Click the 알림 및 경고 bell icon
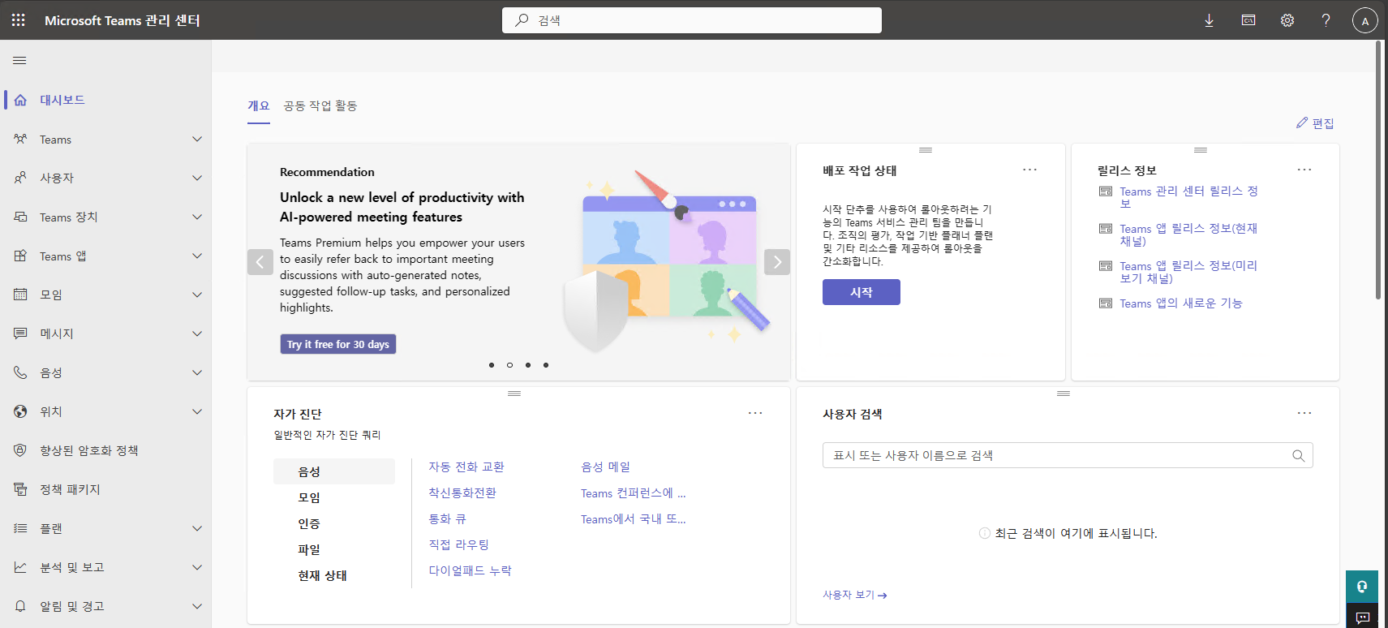 (x=20, y=606)
